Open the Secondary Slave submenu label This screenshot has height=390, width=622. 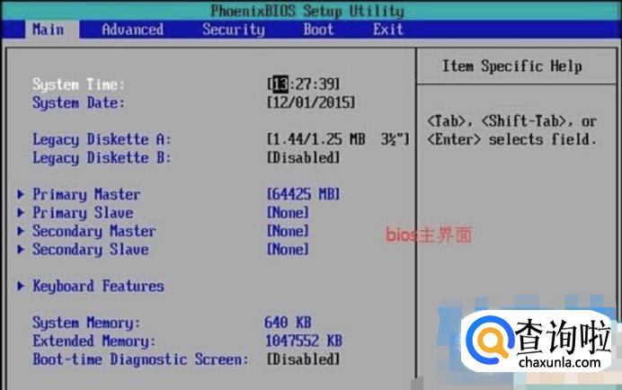(91, 249)
